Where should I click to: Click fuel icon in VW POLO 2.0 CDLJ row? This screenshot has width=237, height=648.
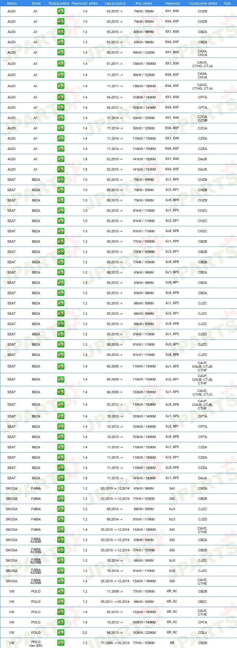tap(61, 633)
